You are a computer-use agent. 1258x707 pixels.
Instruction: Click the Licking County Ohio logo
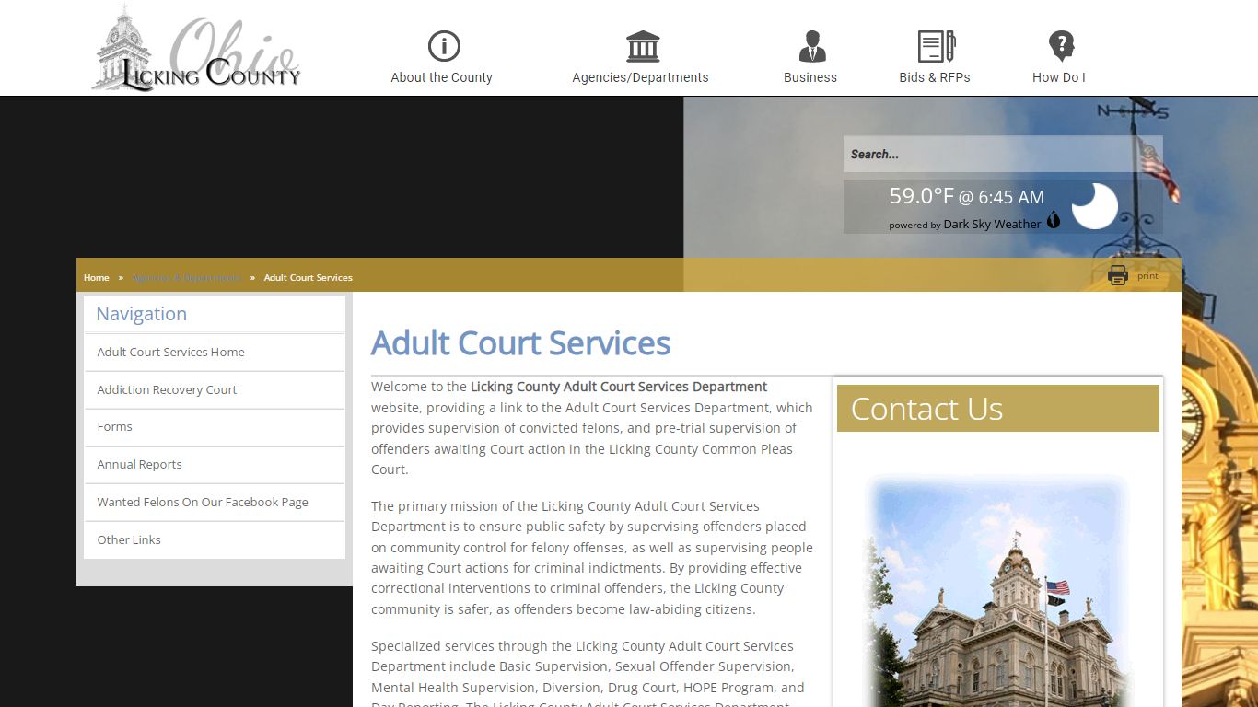pos(197,50)
